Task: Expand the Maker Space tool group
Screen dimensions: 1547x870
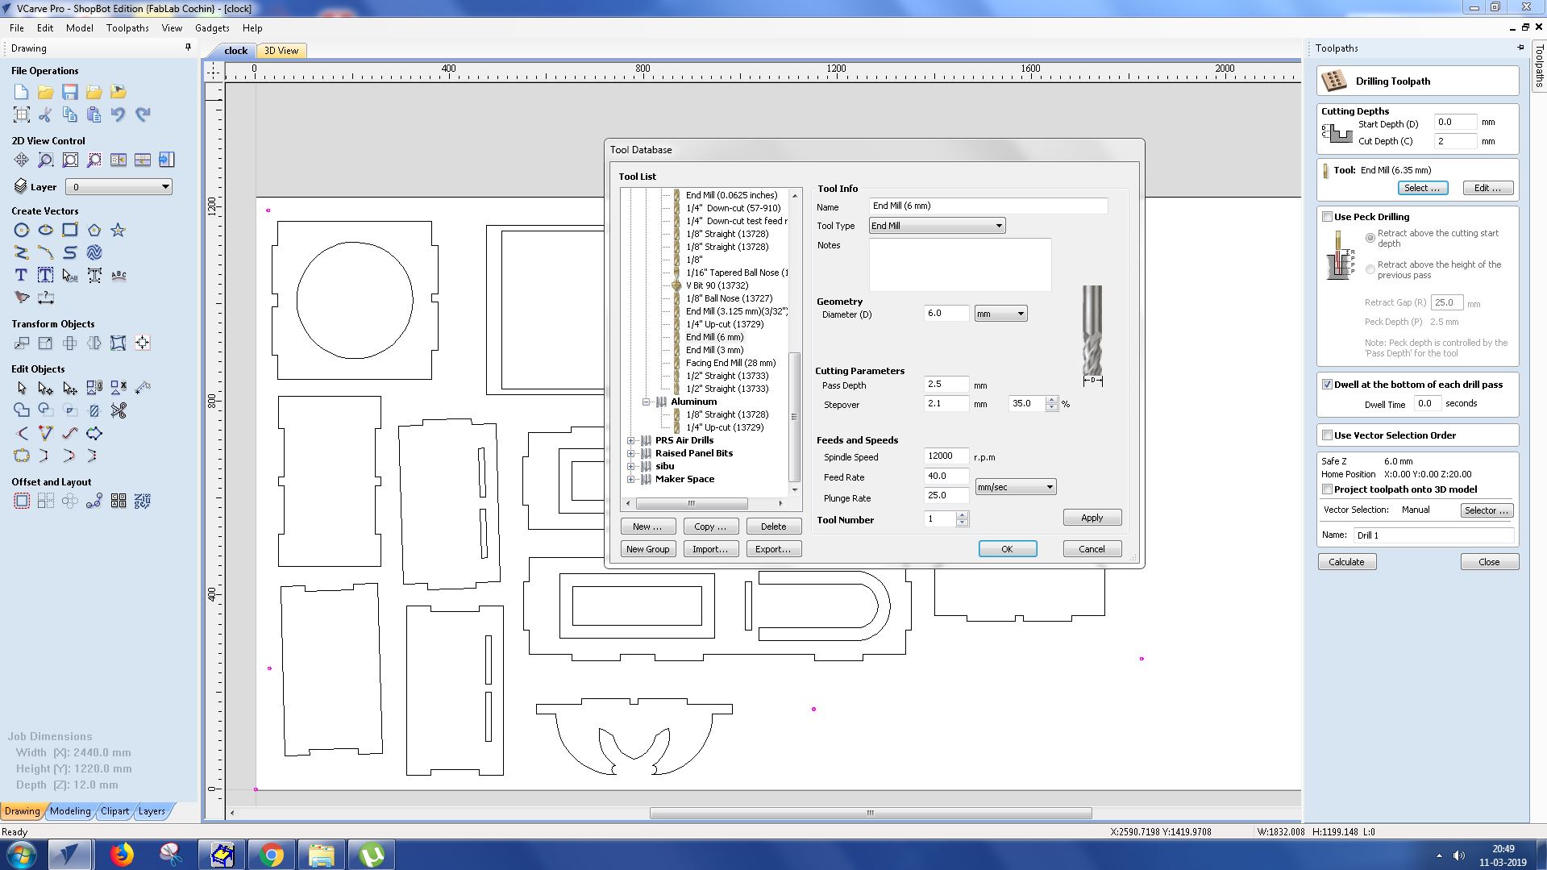Action: pyautogui.click(x=631, y=479)
